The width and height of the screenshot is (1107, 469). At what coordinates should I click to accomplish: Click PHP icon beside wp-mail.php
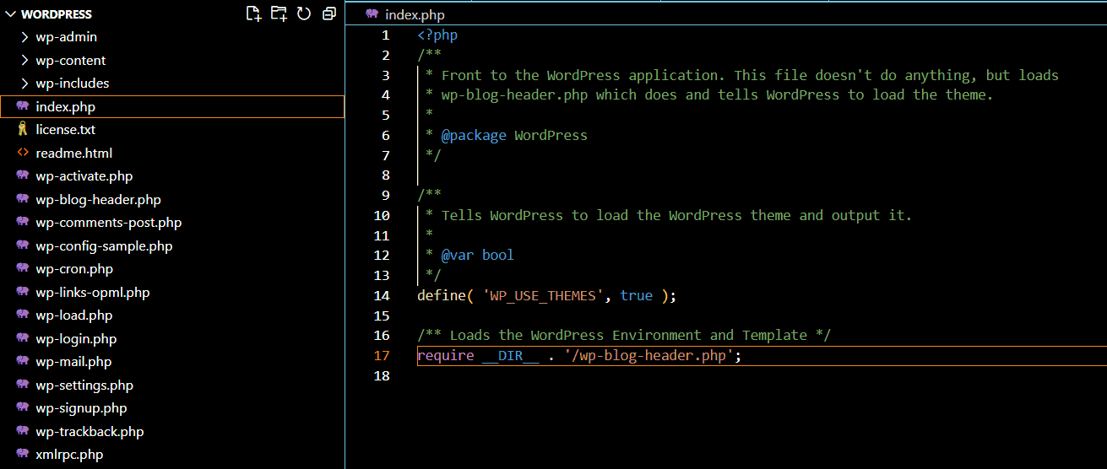pyautogui.click(x=23, y=362)
